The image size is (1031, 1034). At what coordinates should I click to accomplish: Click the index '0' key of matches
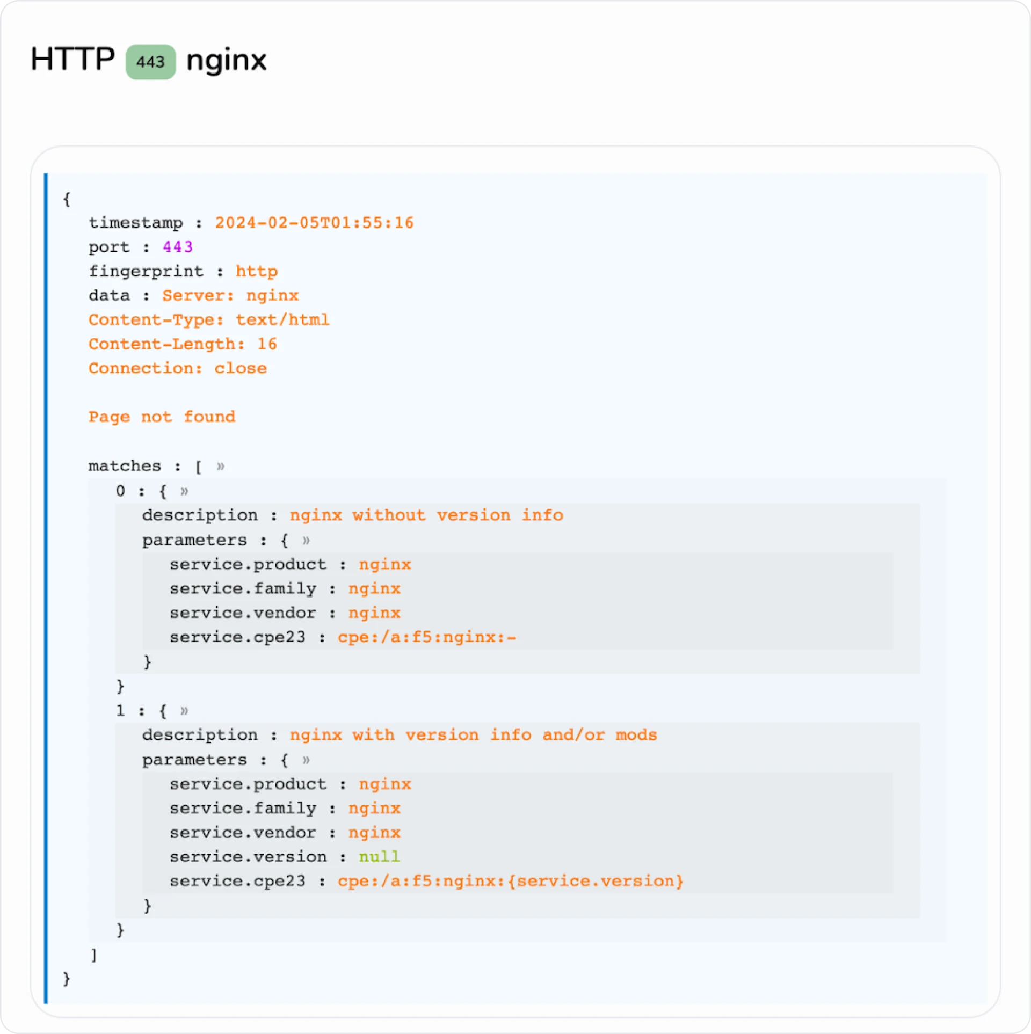(x=121, y=491)
